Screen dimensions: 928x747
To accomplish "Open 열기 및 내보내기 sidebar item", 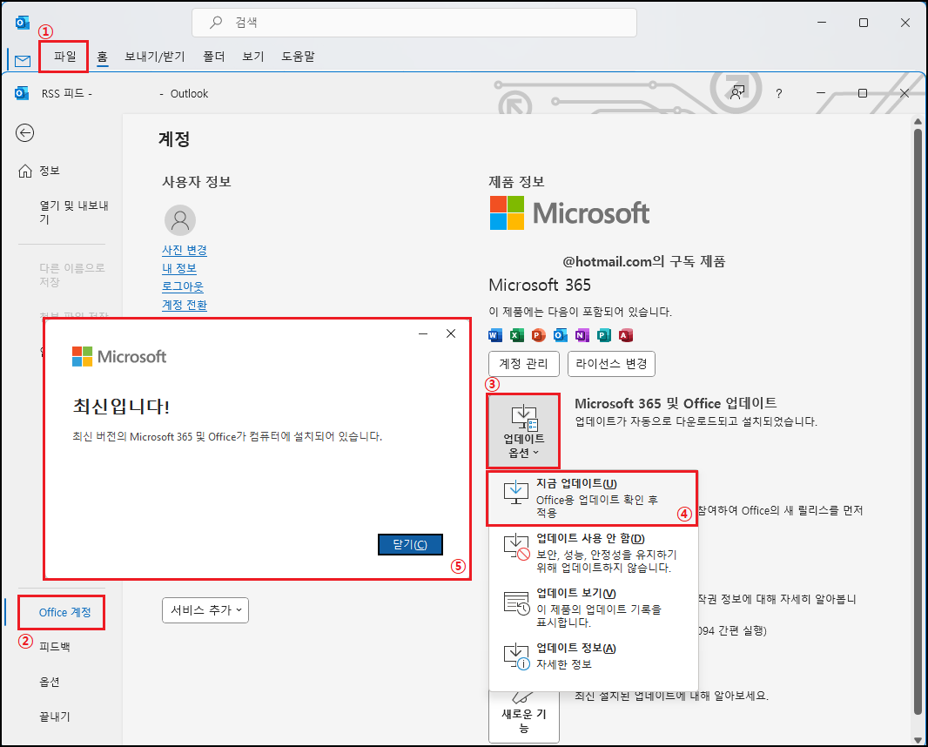I will [73, 212].
